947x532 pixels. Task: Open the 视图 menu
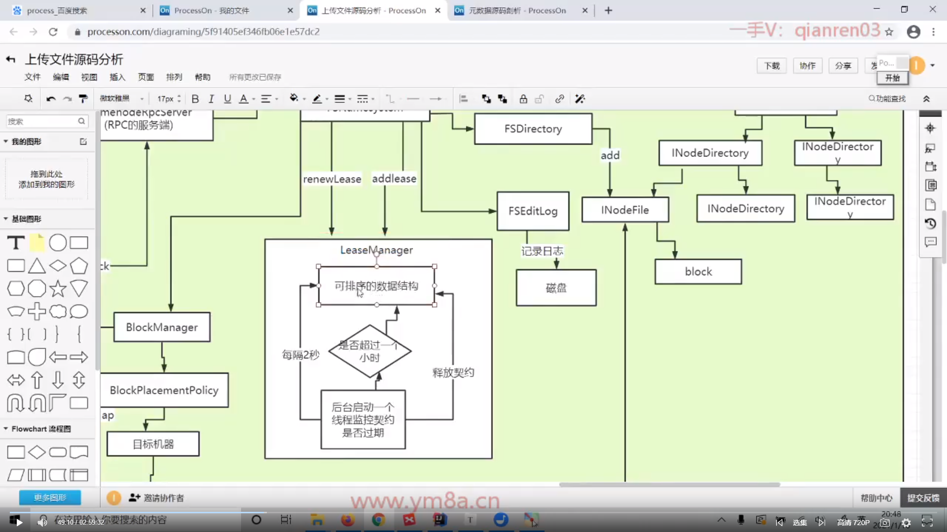click(89, 77)
